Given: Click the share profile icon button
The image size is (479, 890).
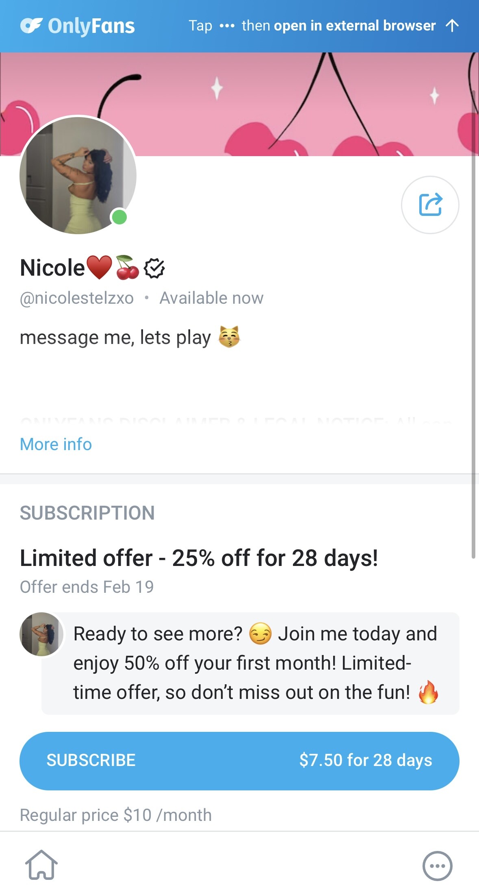Looking at the screenshot, I should pos(430,205).
